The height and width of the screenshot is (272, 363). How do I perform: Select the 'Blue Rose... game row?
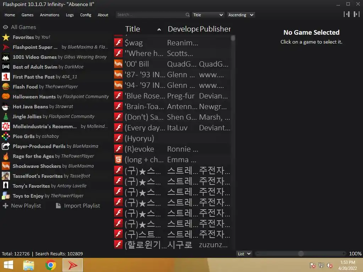pos(172,96)
